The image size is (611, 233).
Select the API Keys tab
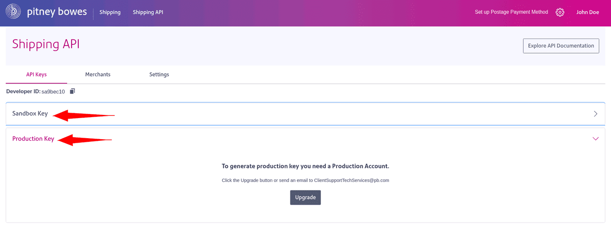pos(36,74)
